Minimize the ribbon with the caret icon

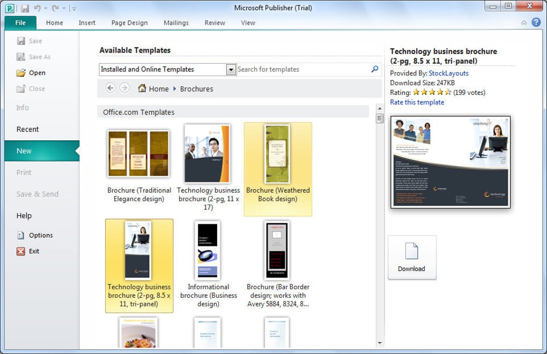[524, 23]
